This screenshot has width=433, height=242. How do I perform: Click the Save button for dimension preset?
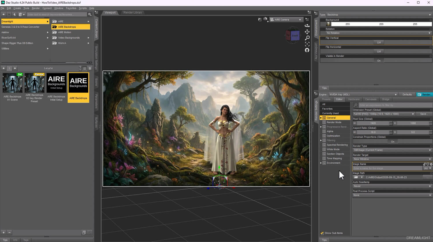click(423, 114)
